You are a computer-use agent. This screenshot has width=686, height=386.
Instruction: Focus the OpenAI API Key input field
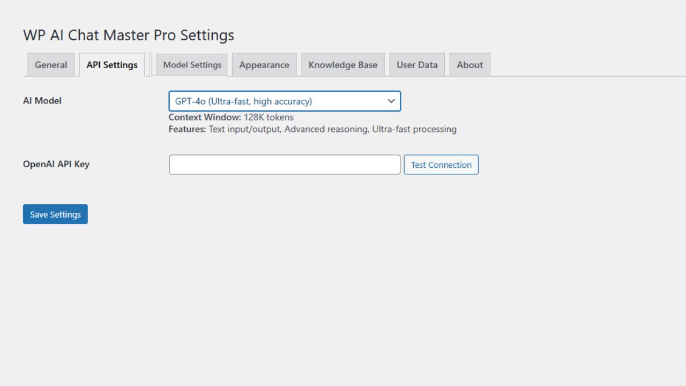pyautogui.click(x=285, y=165)
